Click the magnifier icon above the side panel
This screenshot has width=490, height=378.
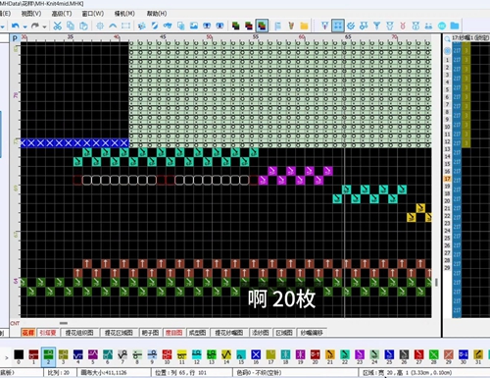pyautogui.click(x=447, y=39)
